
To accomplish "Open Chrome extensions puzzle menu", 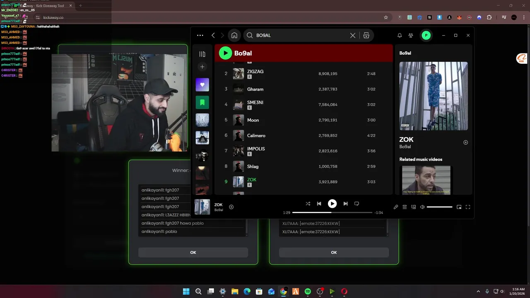I will [x=489, y=17].
